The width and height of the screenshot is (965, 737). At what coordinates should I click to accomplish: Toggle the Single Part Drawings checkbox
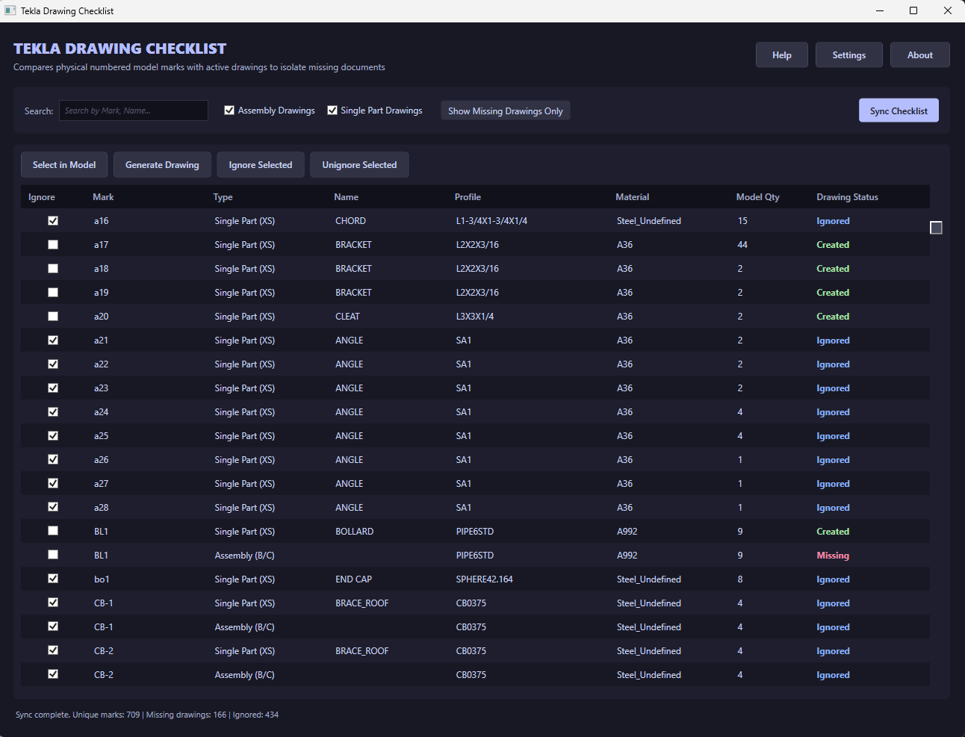click(x=332, y=111)
